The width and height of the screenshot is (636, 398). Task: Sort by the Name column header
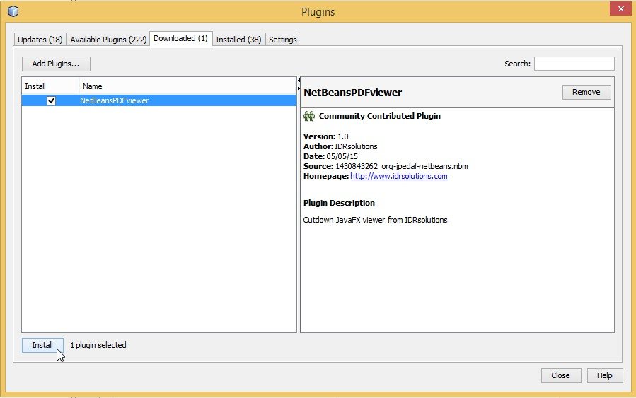[x=187, y=86]
